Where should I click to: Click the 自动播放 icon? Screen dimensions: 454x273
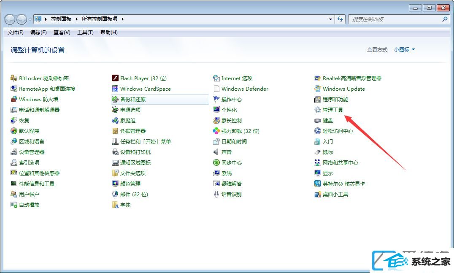[x=14, y=205]
